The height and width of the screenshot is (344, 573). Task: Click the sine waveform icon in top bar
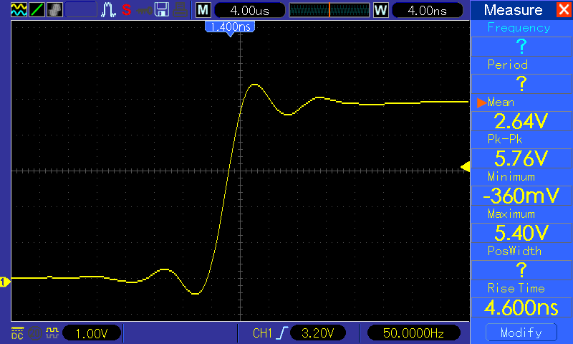(19, 10)
